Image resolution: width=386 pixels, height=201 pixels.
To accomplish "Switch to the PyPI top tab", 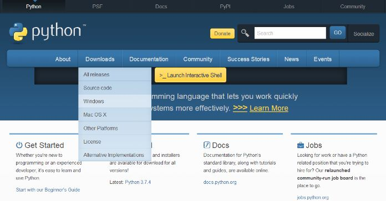I will point(225,7).
